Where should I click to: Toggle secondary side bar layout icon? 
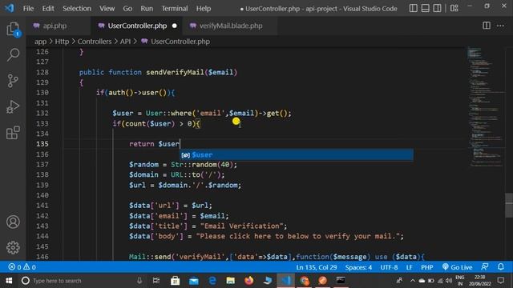437,8
